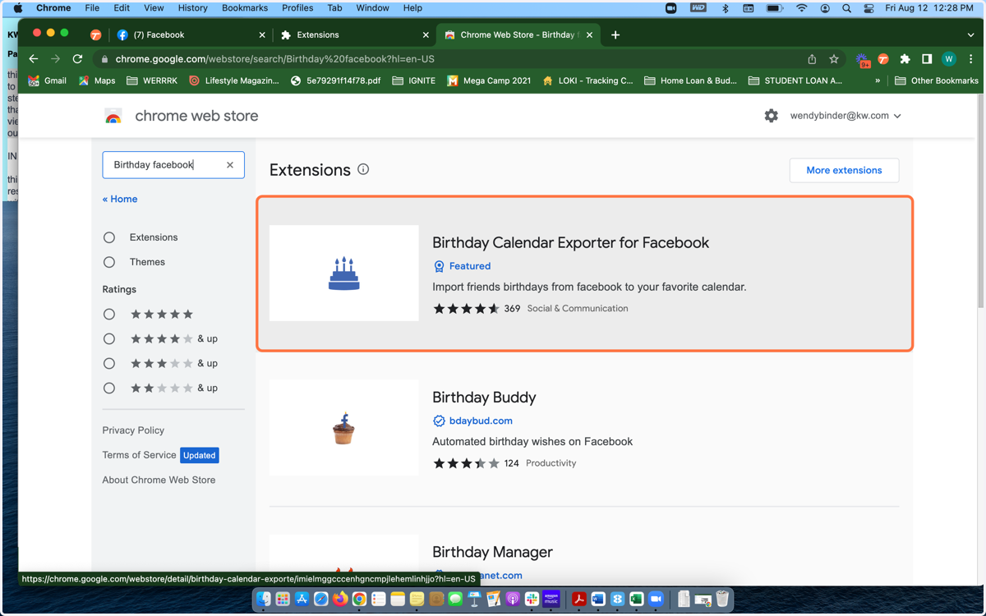Open the web store settings gear

tap(771, 116)
